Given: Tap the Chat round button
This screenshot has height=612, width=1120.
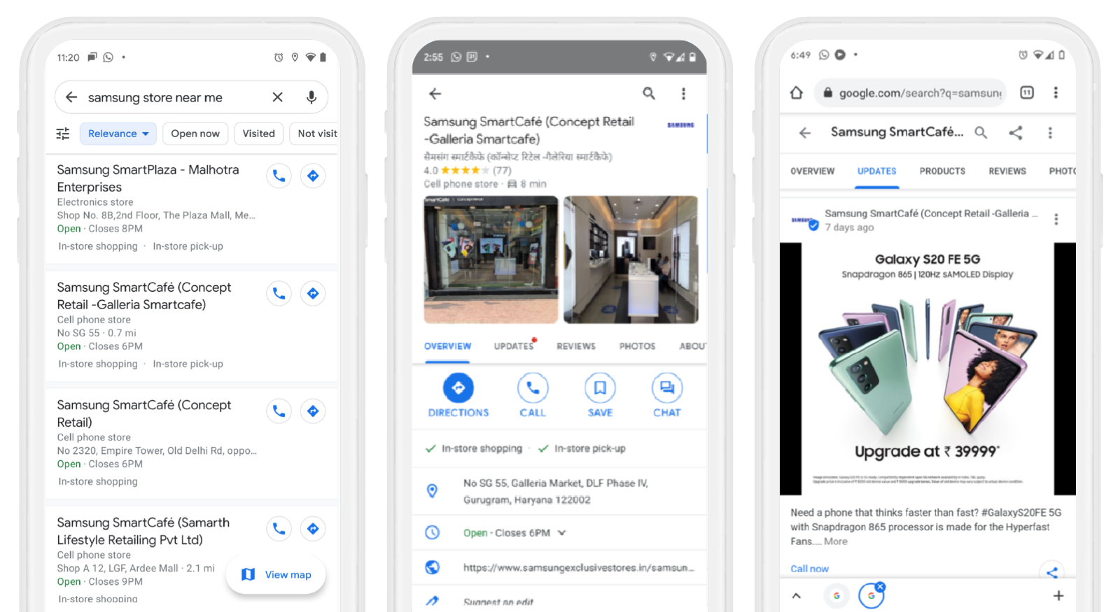Looking at the screenshot, I should point(667,387).
